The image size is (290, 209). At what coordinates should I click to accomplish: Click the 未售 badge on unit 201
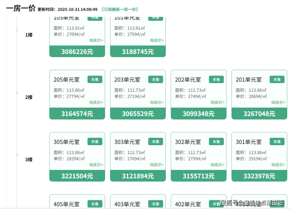pyautogui.click(x=277, y=79)
